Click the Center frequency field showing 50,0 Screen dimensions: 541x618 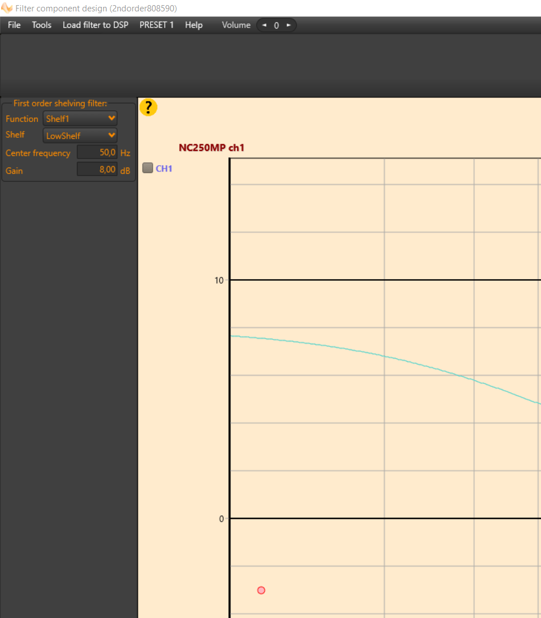tap(97, 152)
